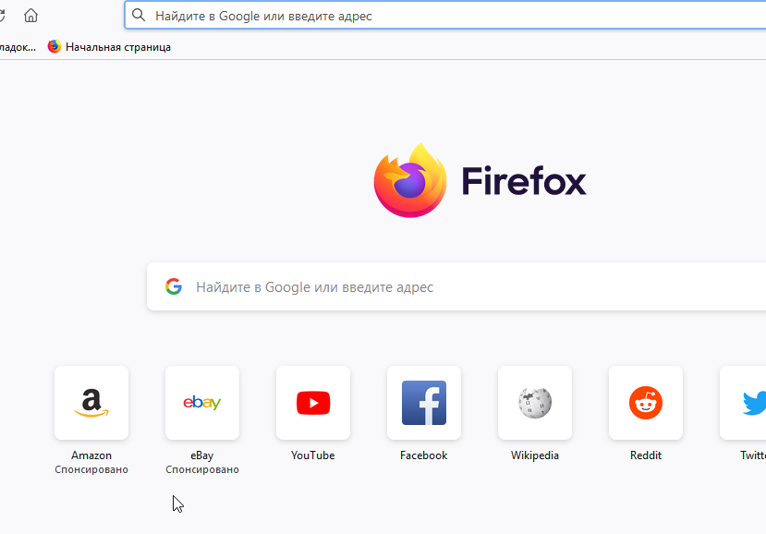This screenshot has height=534, width=766.
Task: Open the Начальная страница bookmark
Action: point(109,47)
